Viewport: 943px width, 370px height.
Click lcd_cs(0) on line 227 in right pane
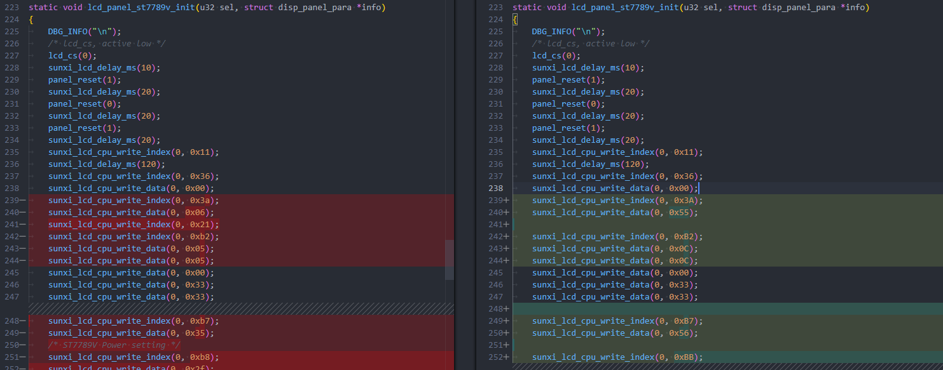(556, 56)
